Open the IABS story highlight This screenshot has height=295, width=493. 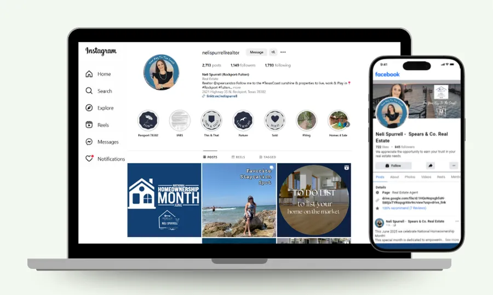(180, 120)
